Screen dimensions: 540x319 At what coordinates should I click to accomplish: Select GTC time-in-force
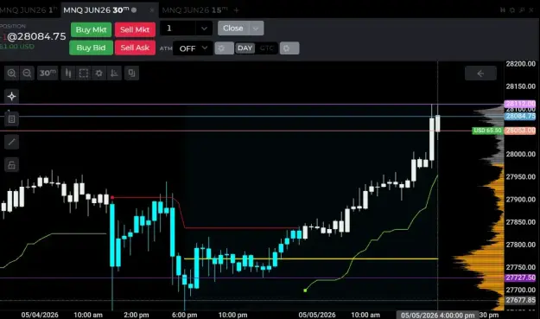[x=267, y=48]
